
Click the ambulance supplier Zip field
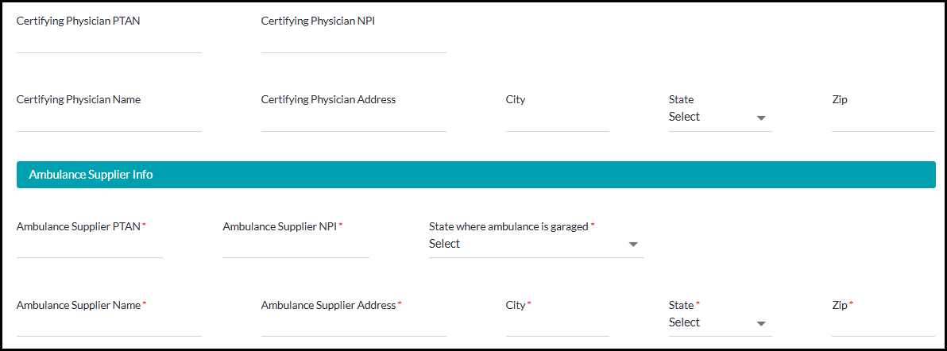(883, 326)
